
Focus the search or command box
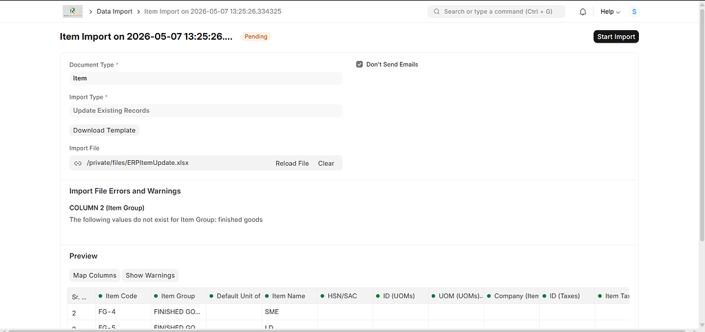496,12
